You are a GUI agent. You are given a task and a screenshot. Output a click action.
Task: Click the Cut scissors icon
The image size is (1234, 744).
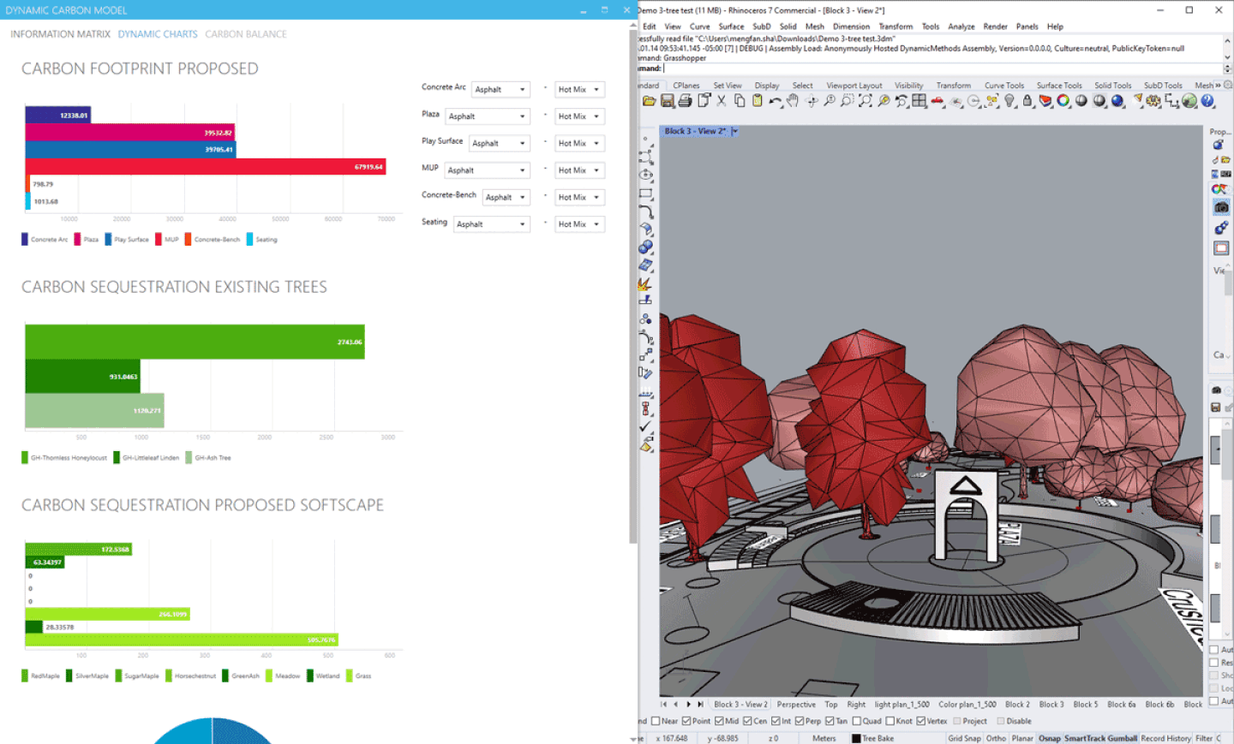click(722, 101)
